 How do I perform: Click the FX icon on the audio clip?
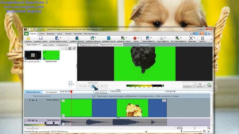(63, 124)
